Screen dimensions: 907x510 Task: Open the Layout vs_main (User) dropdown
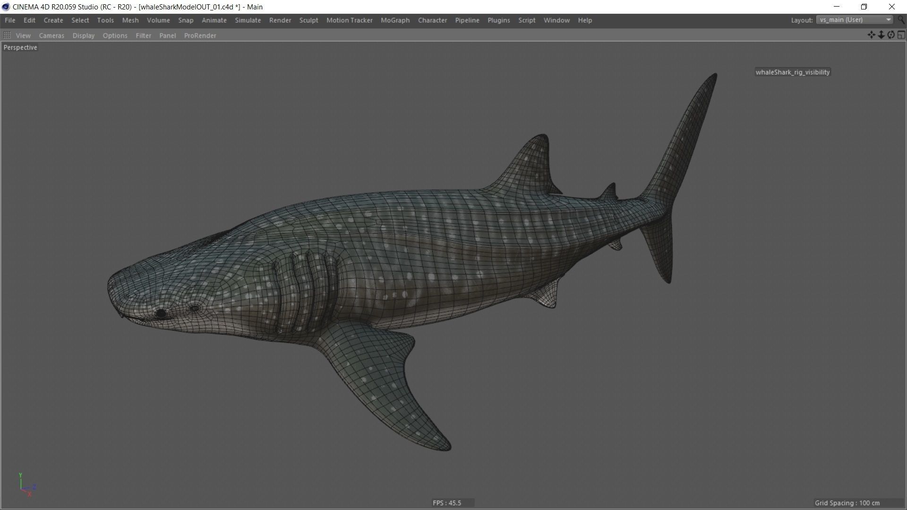pyautogui.click(x=854, y=20)
